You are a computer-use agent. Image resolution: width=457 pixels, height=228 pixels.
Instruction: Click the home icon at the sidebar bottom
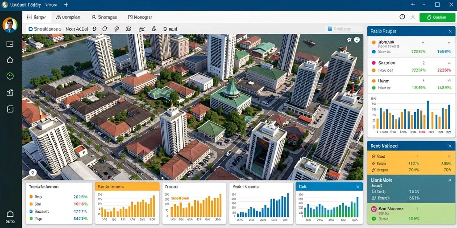(10, 214)
